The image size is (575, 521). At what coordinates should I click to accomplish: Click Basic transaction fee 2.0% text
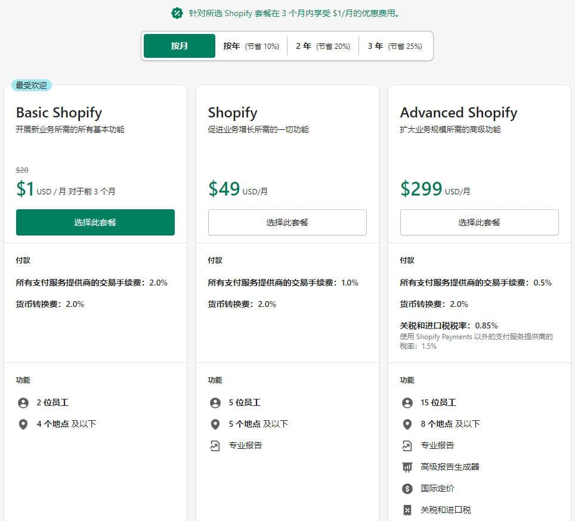[92, 283]
